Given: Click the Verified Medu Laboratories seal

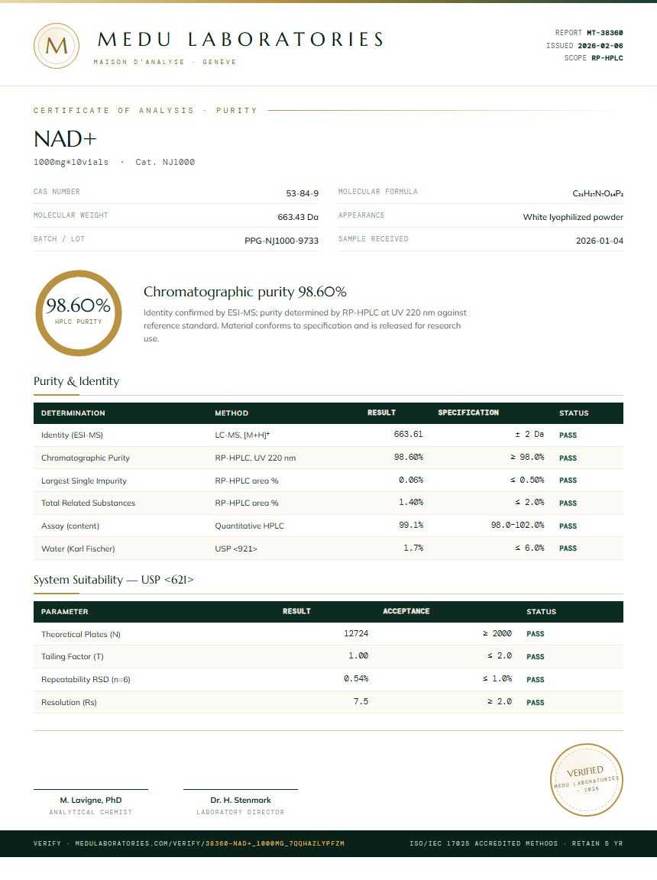Looking at the screenshot, I should click(586, 779).
